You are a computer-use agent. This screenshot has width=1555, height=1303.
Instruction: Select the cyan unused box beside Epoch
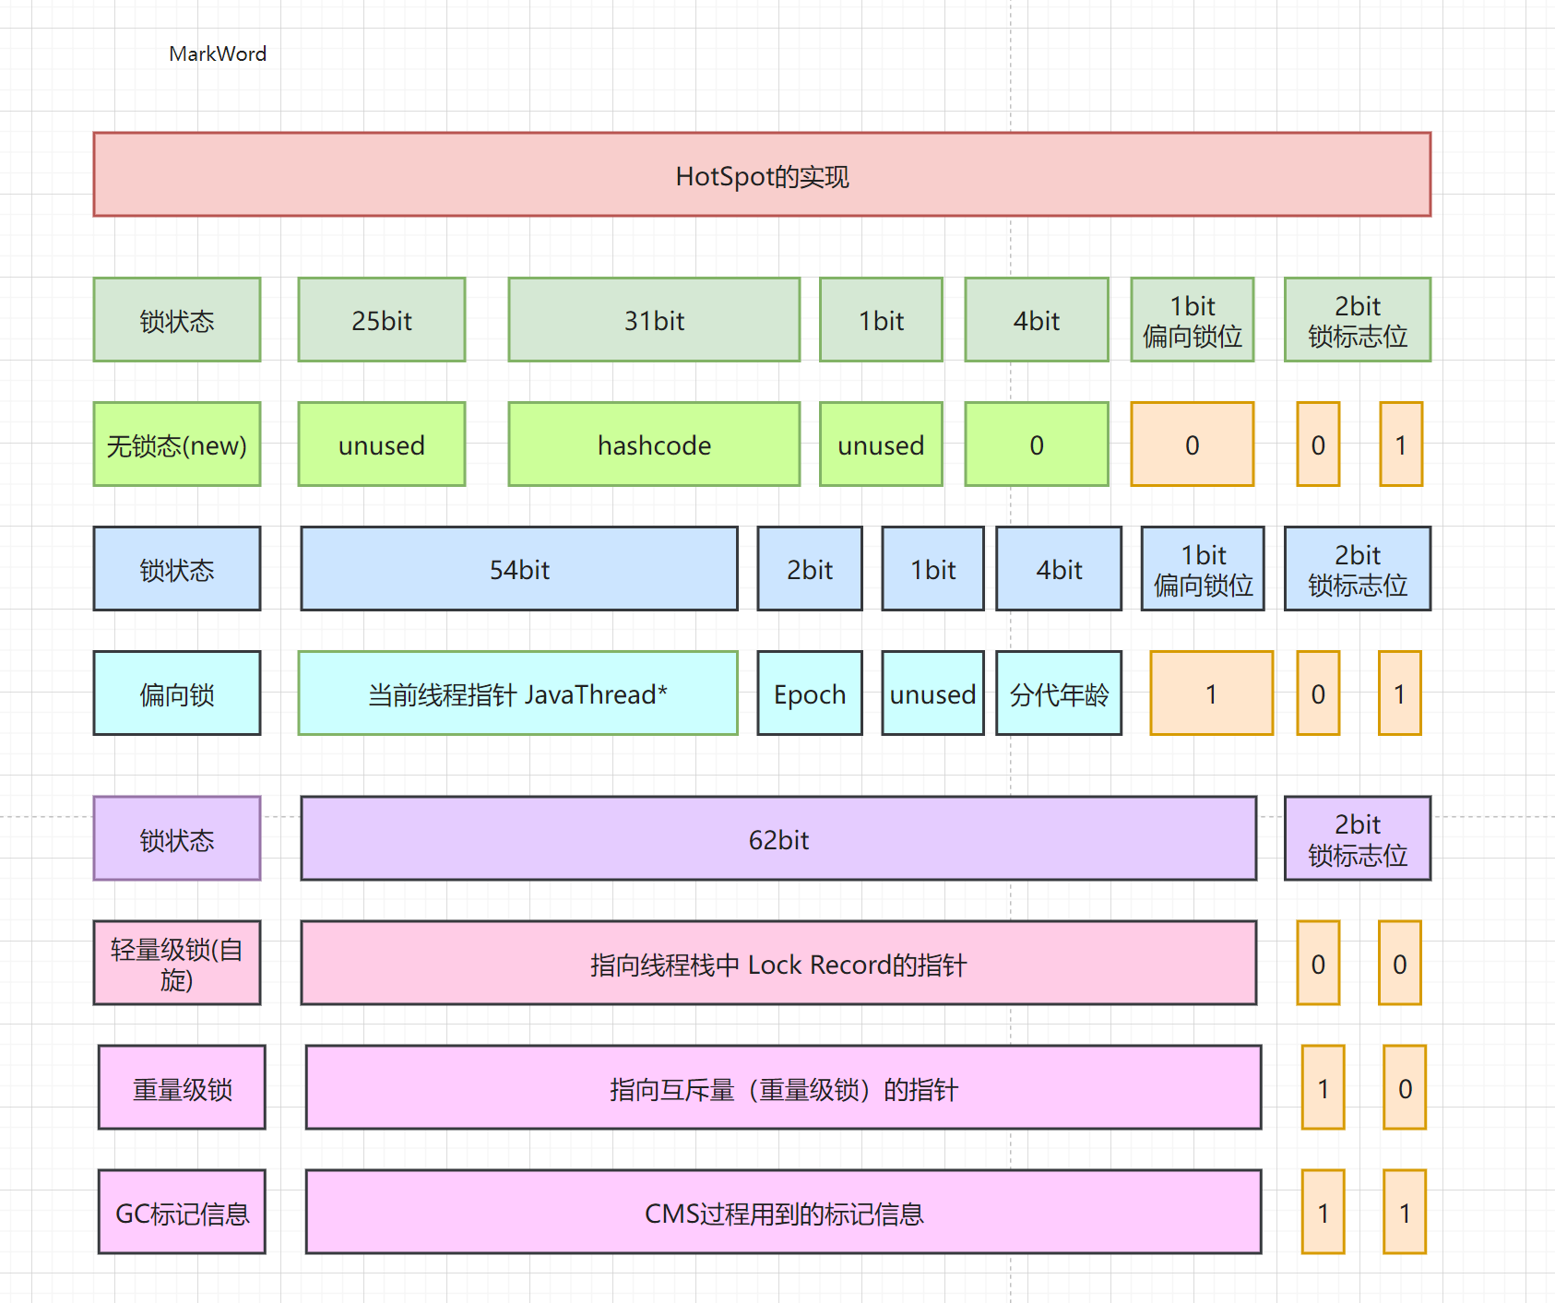click(932, 693)
